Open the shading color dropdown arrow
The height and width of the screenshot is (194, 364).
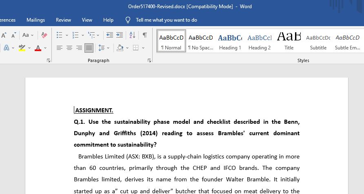[x=127, y=48]
